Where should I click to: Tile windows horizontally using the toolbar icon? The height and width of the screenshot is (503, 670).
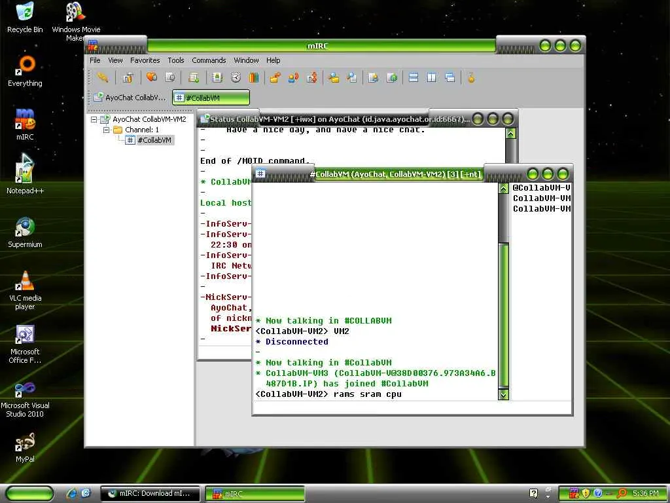pos(414,77)
